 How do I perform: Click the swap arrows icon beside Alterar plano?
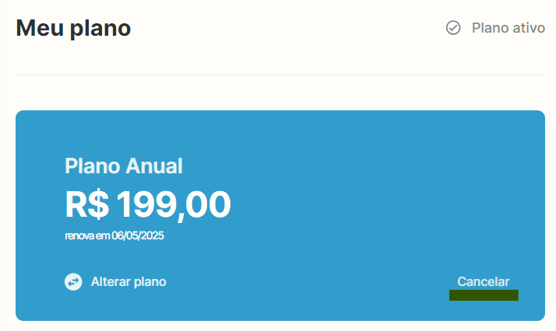tap(73, 282)
